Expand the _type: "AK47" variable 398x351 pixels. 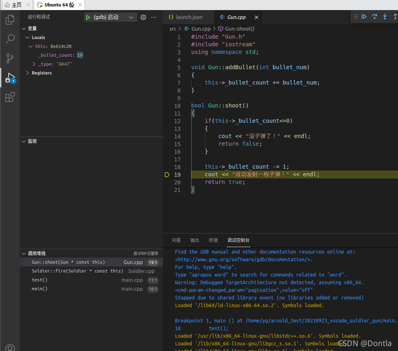34,64
